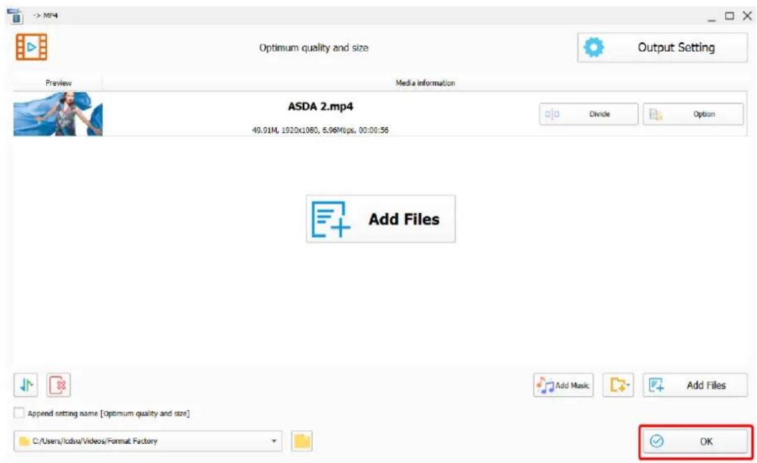Click the sort order arrows icon
This screenshot has height=463, width=757.
click(x=26, y=385)
